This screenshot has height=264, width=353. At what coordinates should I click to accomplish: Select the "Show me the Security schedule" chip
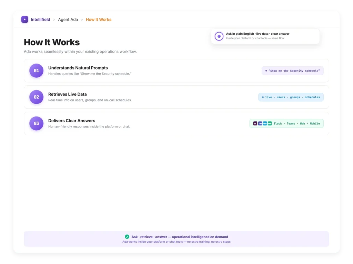coord(292,71)
